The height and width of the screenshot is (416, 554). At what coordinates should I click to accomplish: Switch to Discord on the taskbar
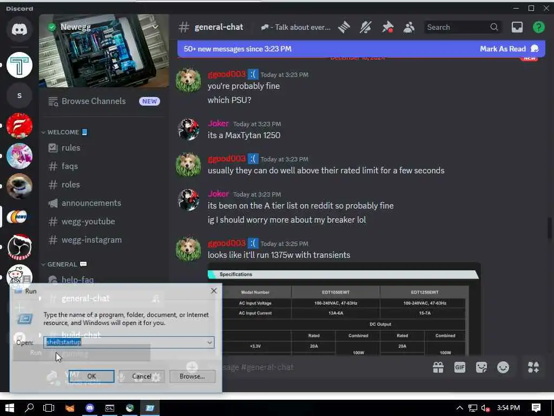(90, 408)
